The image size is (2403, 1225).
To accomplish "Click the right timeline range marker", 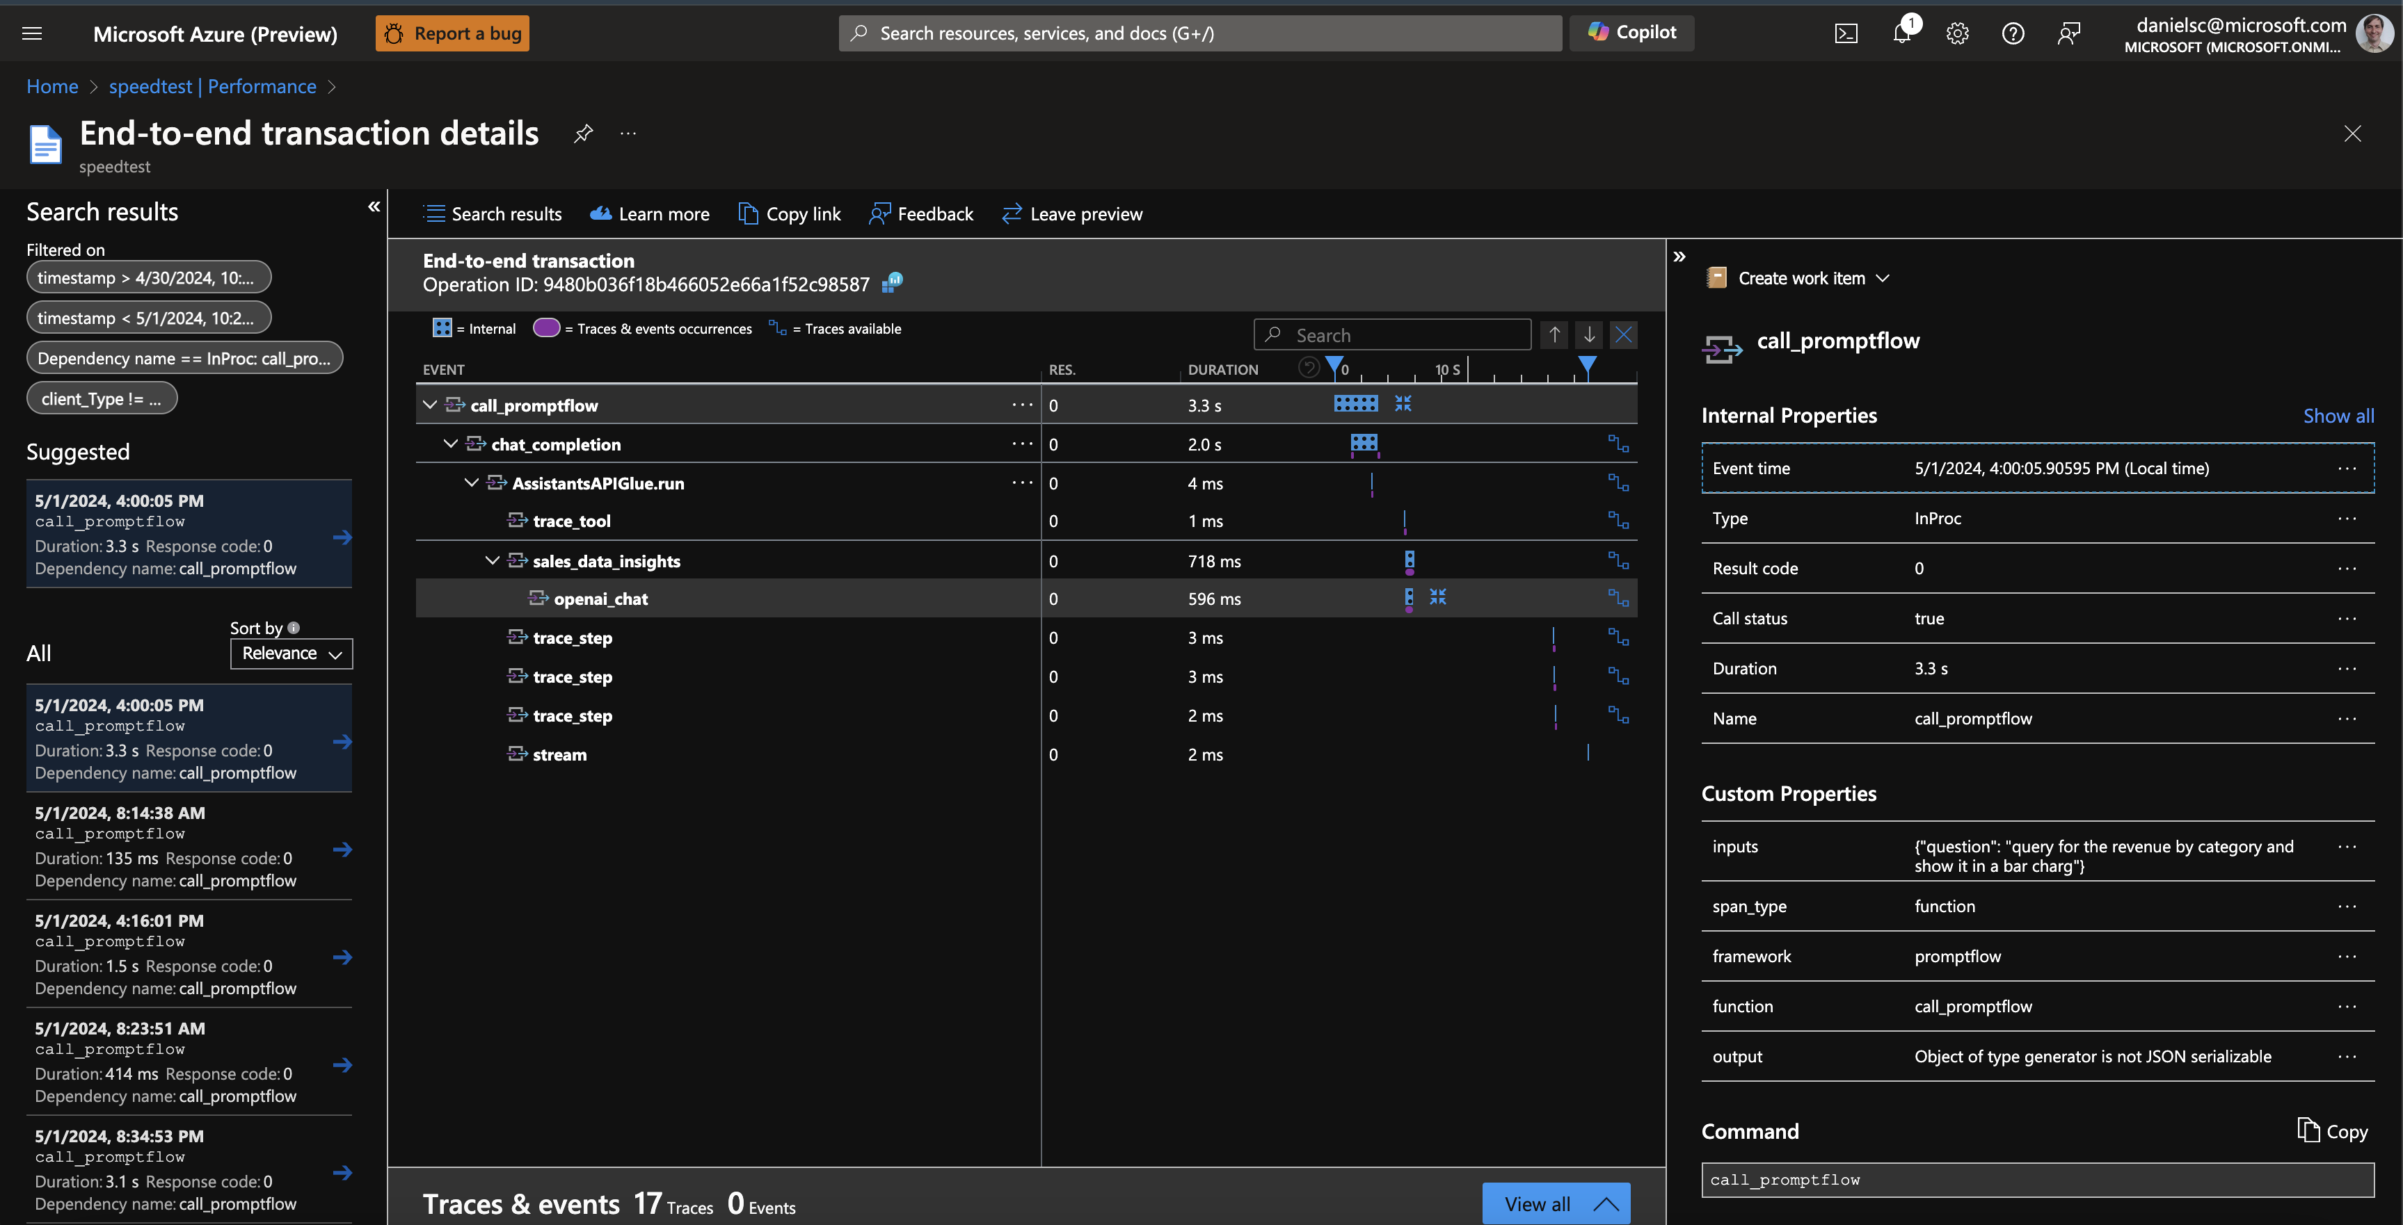I will (x=1587, y=364).
